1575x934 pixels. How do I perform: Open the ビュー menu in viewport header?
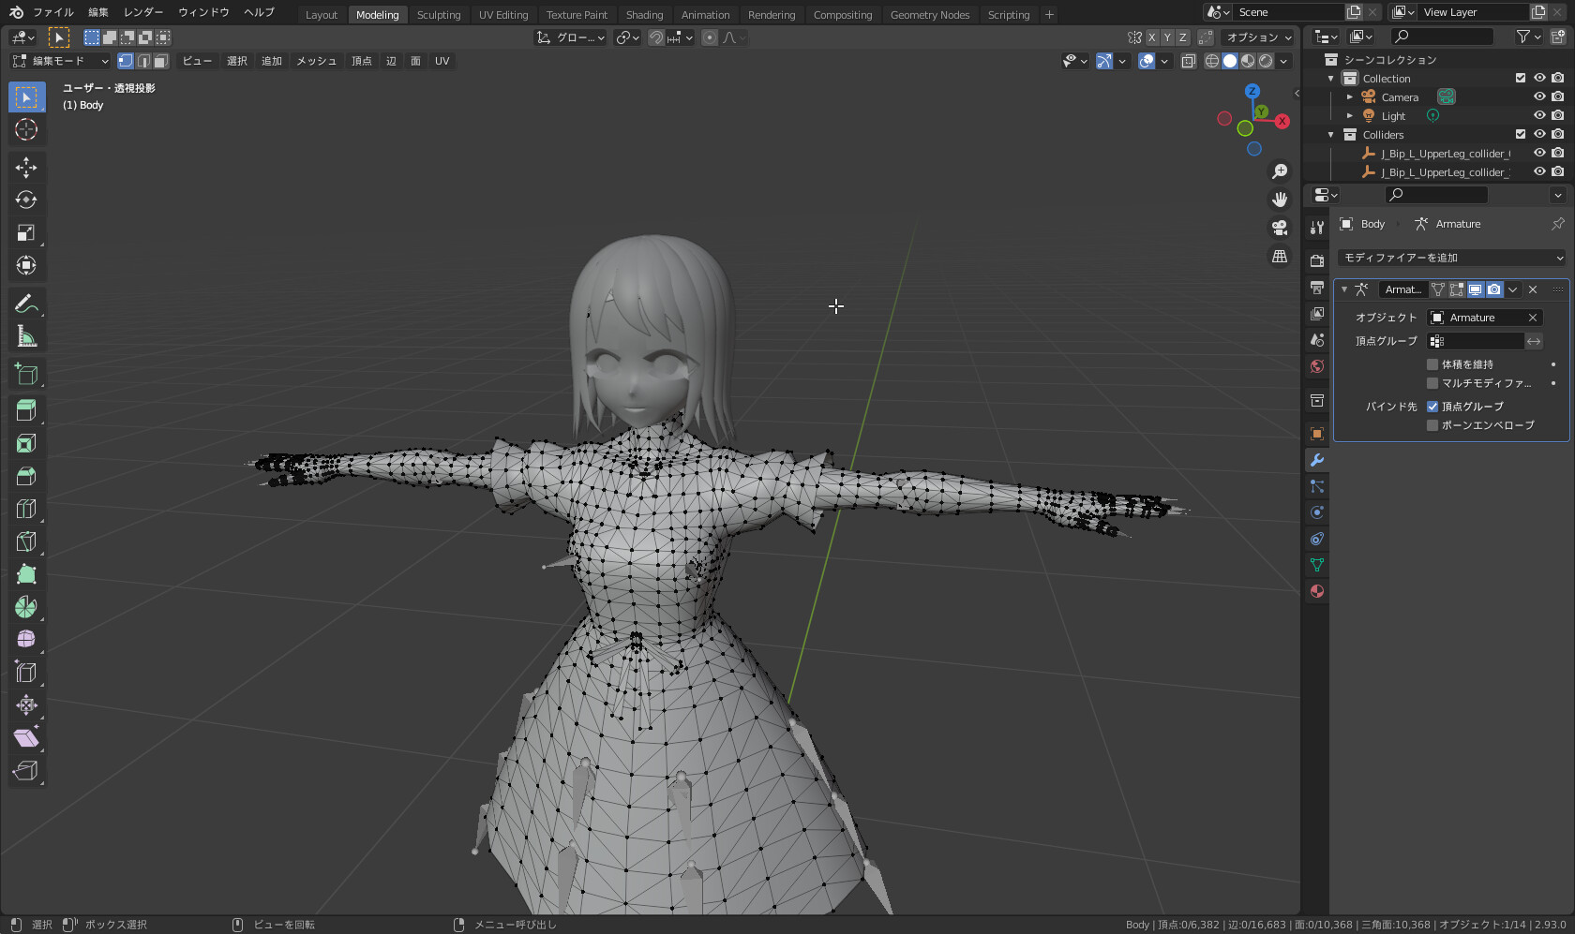pyautogui.click(x=197, y=61)
